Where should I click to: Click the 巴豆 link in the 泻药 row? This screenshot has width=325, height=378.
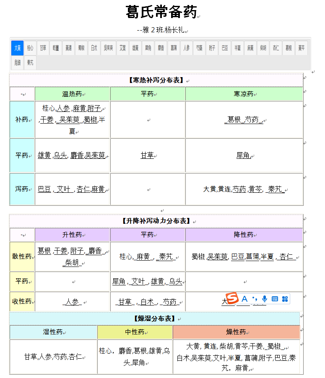pos(44,189)
